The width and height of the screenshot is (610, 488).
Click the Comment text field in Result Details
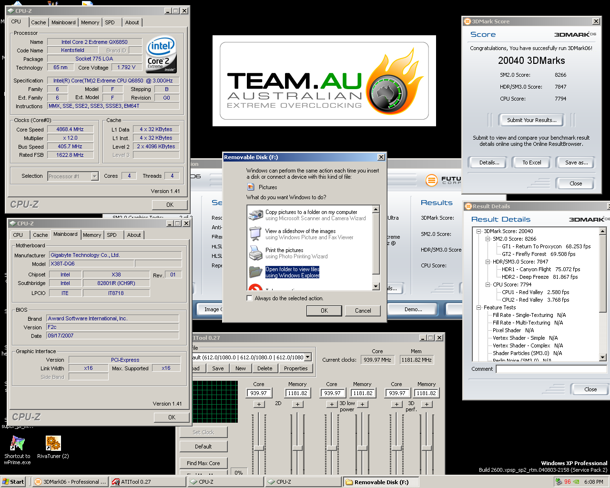551,369
